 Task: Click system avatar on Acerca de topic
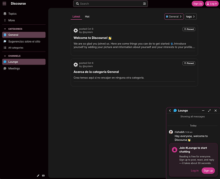coord(75,64)
